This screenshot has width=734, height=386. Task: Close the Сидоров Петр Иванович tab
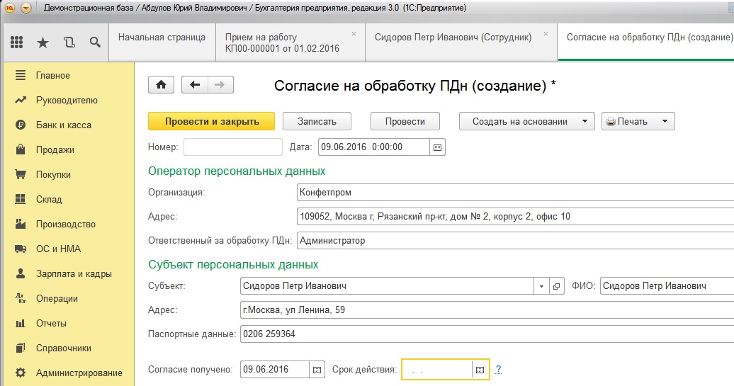click(x=546, y=34)
